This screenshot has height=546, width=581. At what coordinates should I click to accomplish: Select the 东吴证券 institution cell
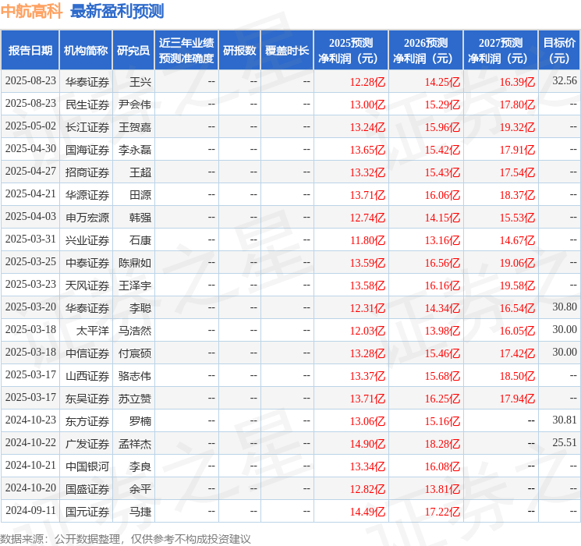click(x=87, y=399)
